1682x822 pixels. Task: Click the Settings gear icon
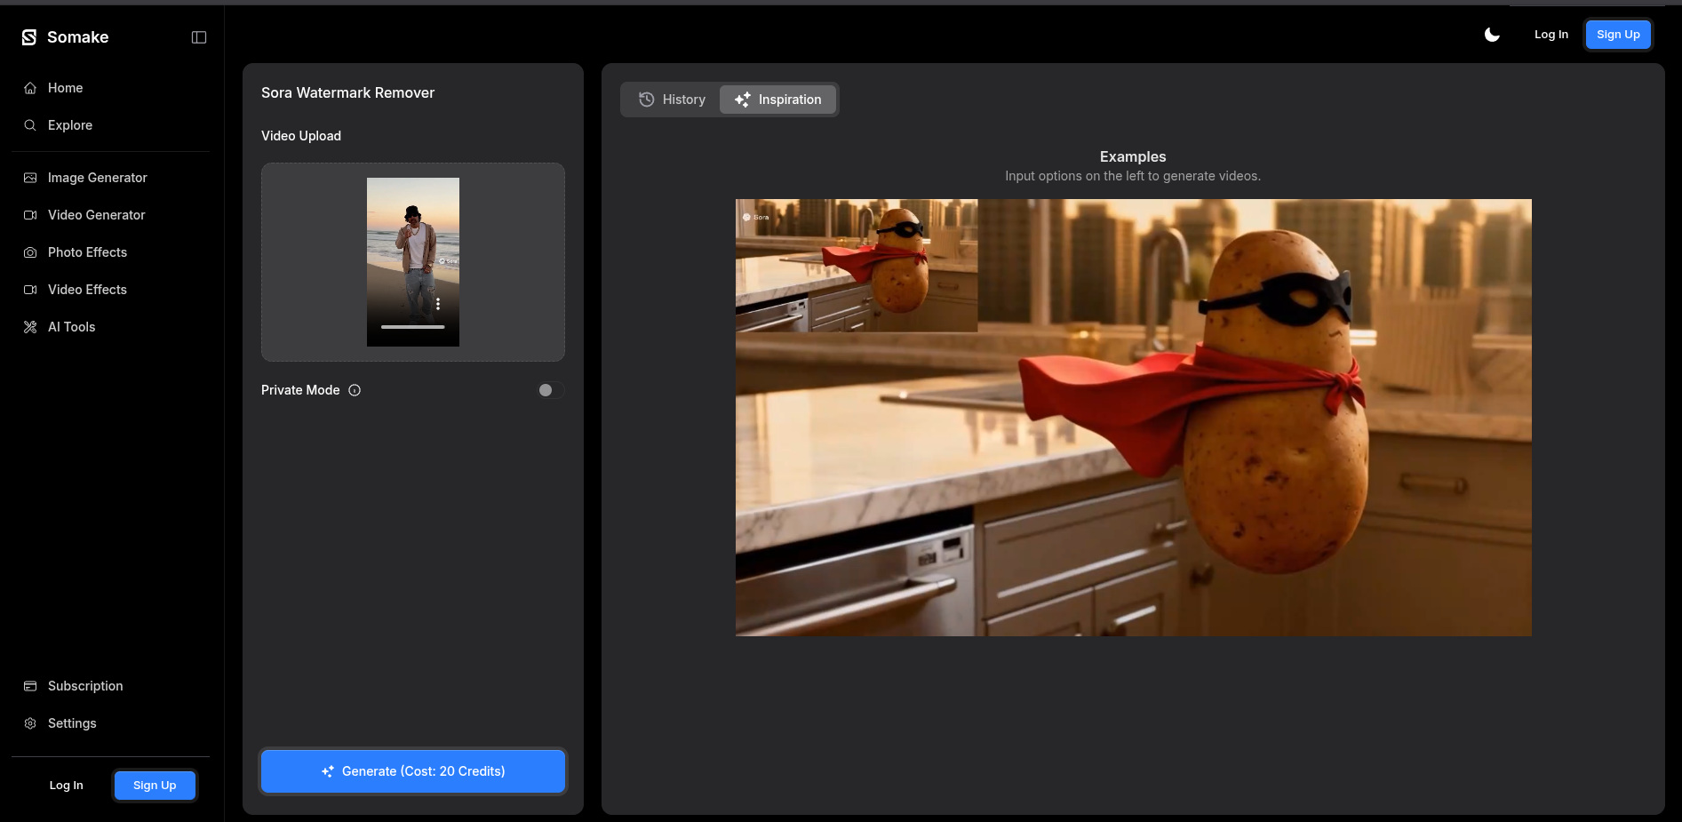(30, 723)
